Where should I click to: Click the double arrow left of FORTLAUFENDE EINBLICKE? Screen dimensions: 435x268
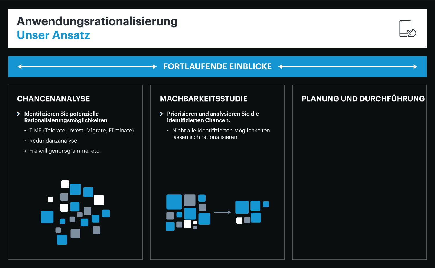(87, 67)
